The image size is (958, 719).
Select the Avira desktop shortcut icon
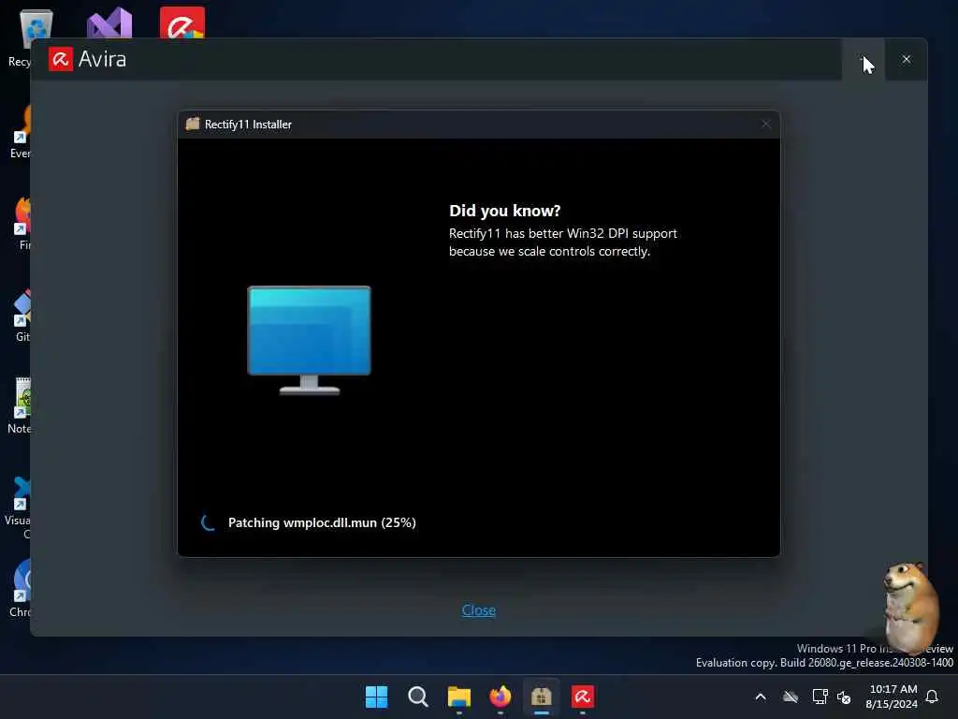pyautogui.click(x=182, y=22)
